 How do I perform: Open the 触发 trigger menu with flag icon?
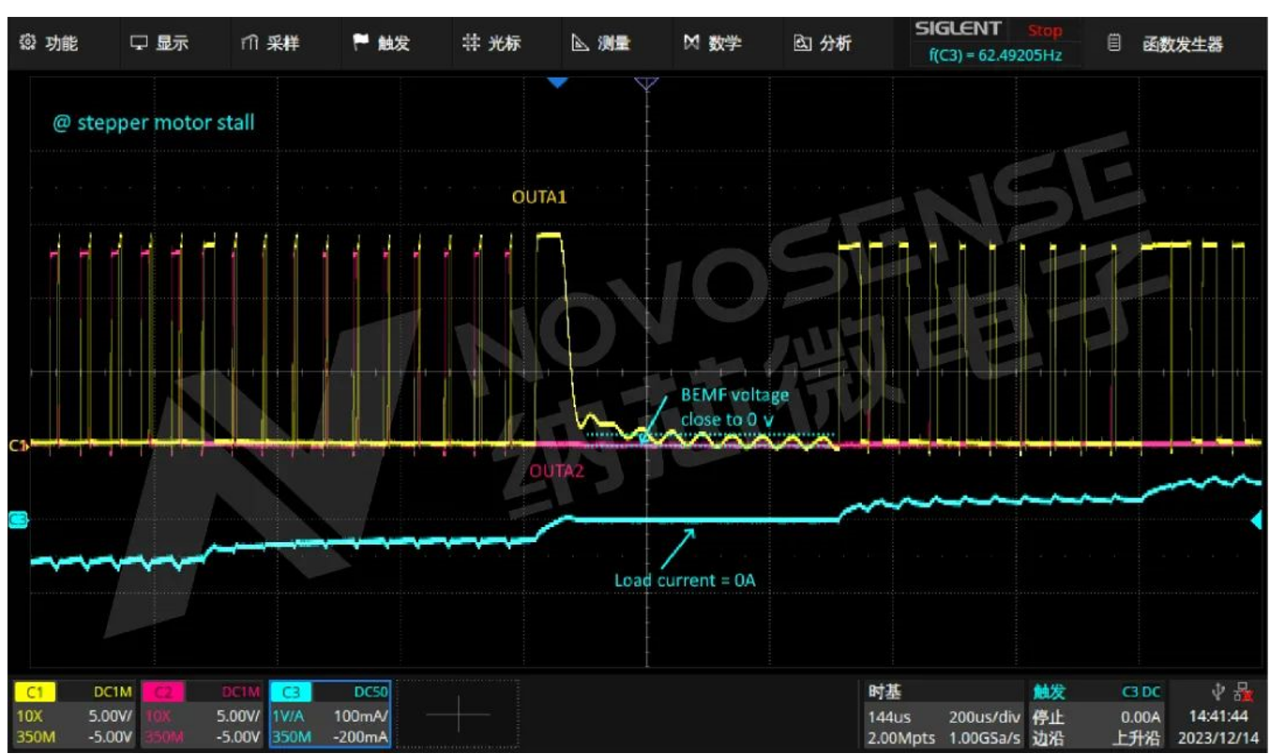click(x=381, y=43)
